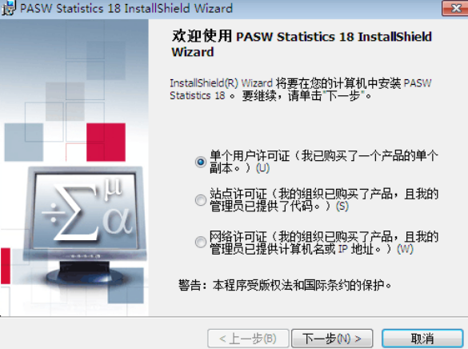Viewport: 468px width, 349px height.
Task: Select the 单个用户许可证 radio button
Action: [201, 162]
